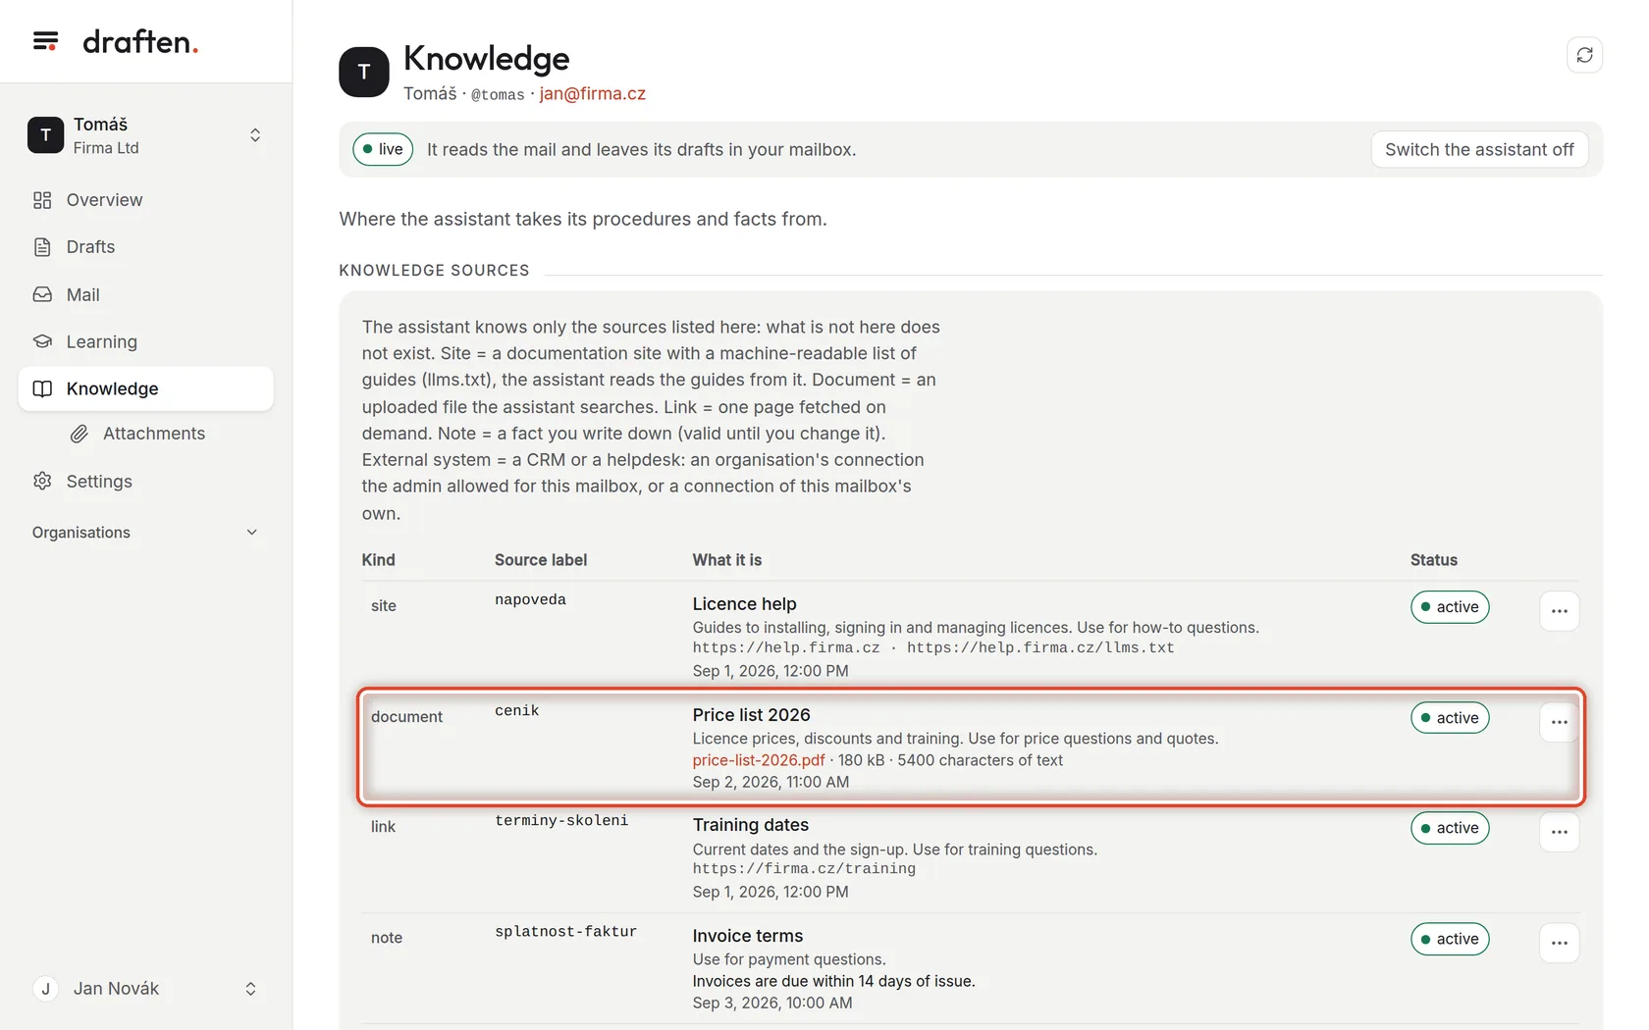The width and height of the screenshot is (1649, 1030).
Task: Click the active status of Training dates
Action: click(x=1450, y=828)
